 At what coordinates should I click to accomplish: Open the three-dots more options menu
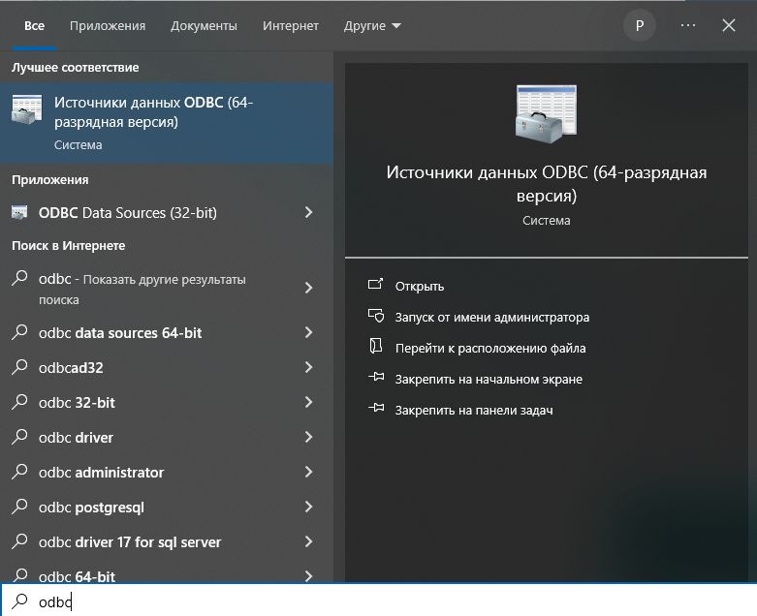(x=688, y=26)
